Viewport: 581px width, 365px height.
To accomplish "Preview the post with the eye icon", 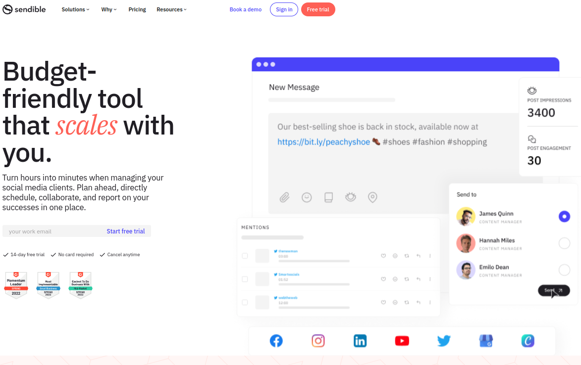I will (x=351, y=197).
